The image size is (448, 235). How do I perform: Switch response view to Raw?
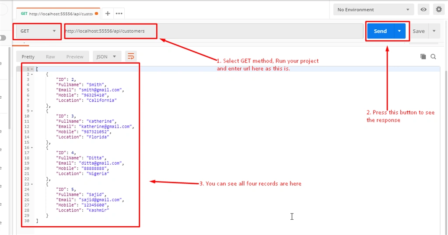point(50,57)
